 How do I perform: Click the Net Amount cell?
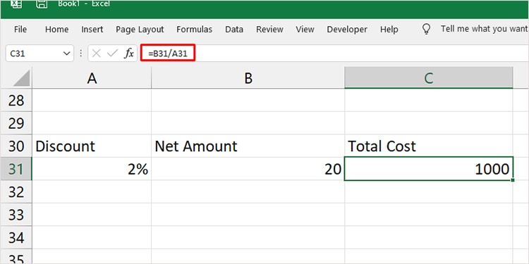point(248,146)
